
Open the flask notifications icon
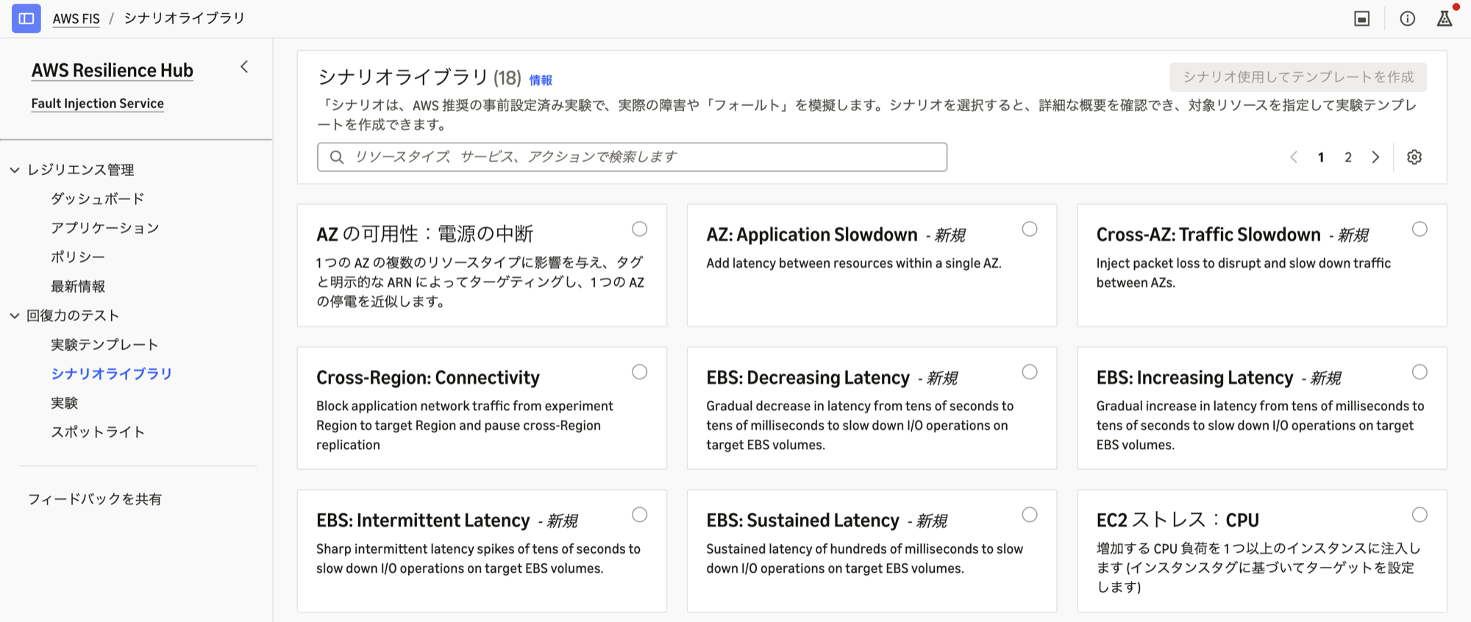1445,18
